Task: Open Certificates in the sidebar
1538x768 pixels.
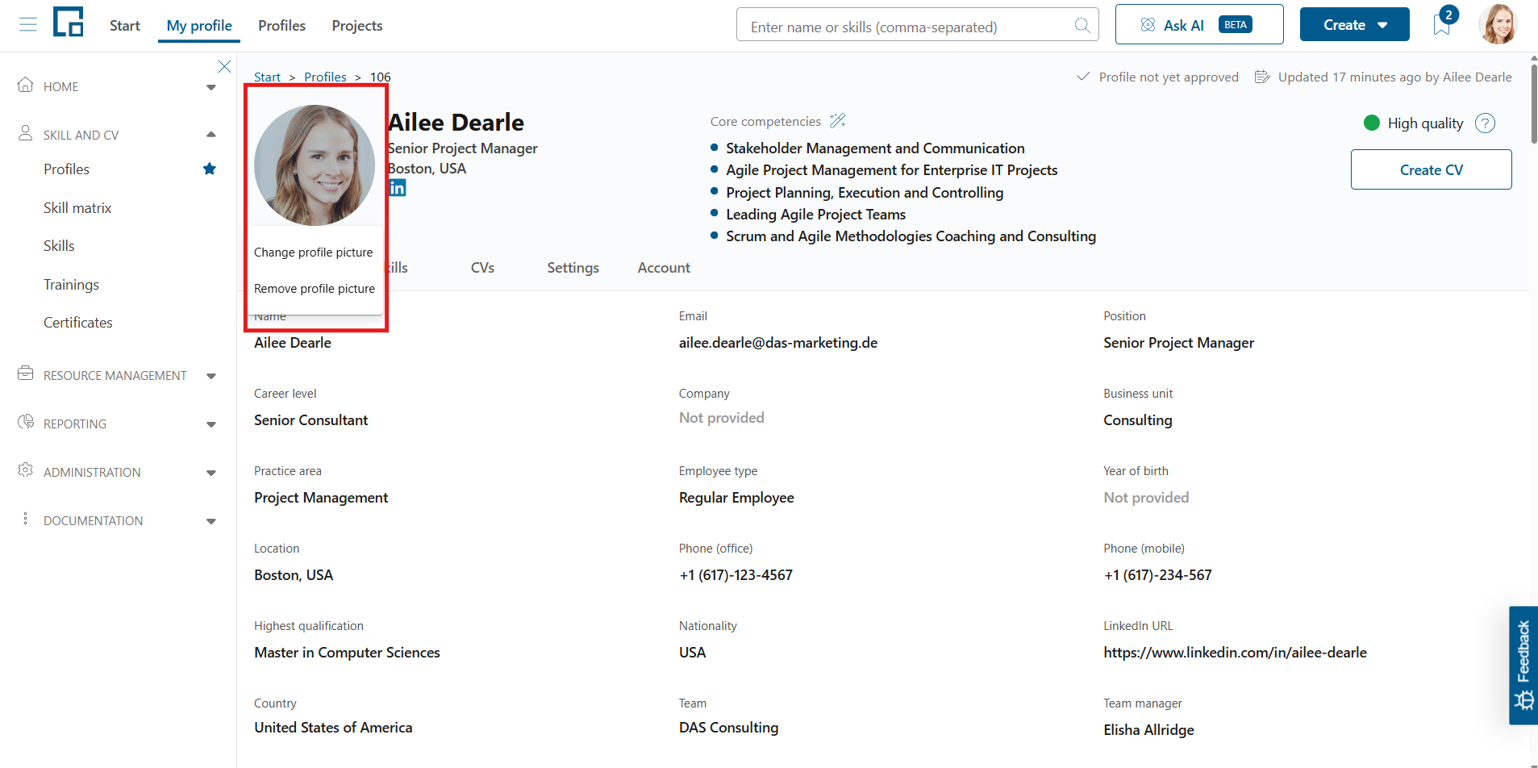Action: [x=78, y=323]
